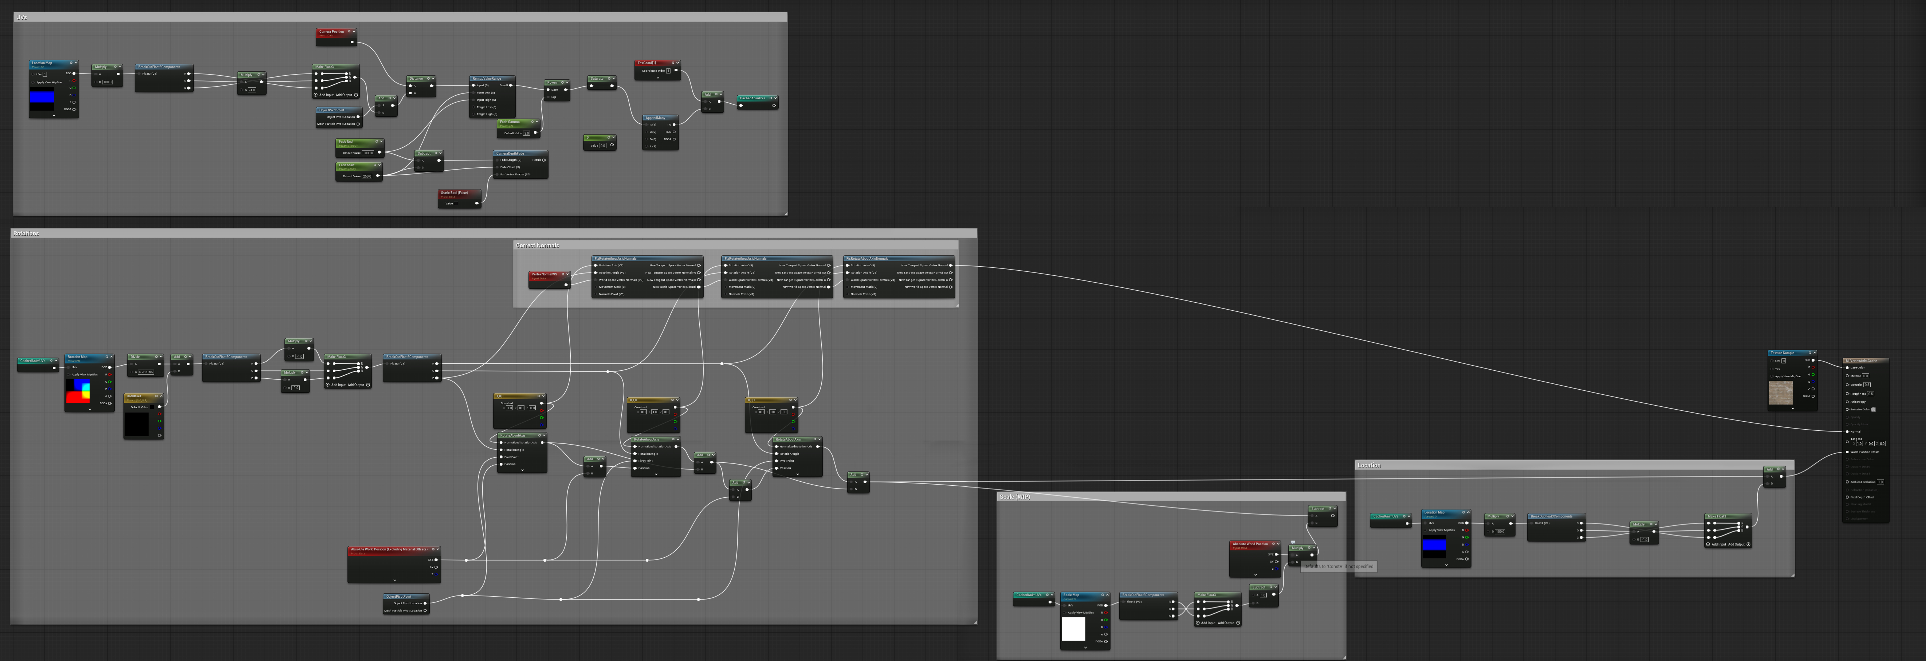The image size is (1926, 661).
Task: Click Add Input on Make Float3 in Location group
Action: tap(1717, 545)
